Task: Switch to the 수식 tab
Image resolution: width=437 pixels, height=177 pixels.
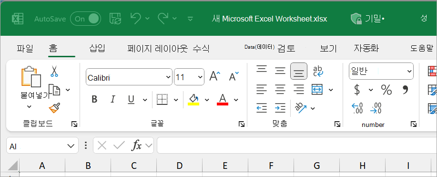Action: click(201, 49)
